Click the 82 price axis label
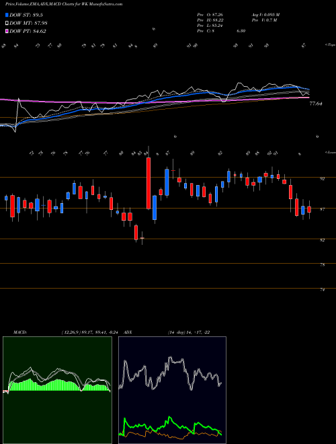Image resolution: width=336 pixels, height=444 pixels. point(322,240)
